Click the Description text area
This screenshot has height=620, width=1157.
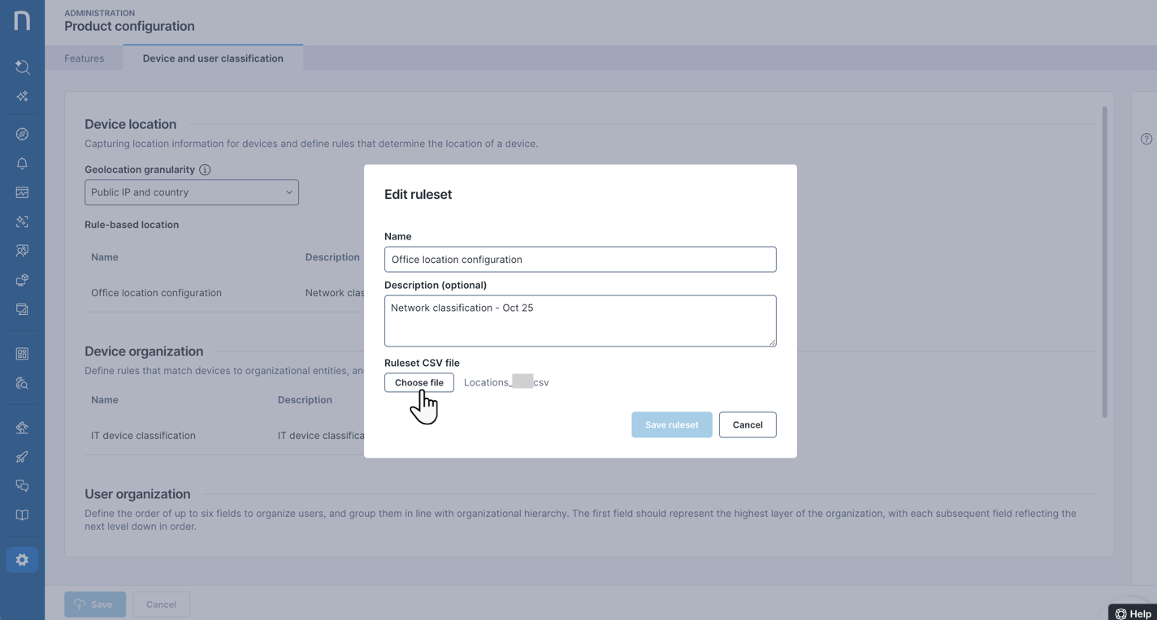pyautogui.click(x=580, y=321)
